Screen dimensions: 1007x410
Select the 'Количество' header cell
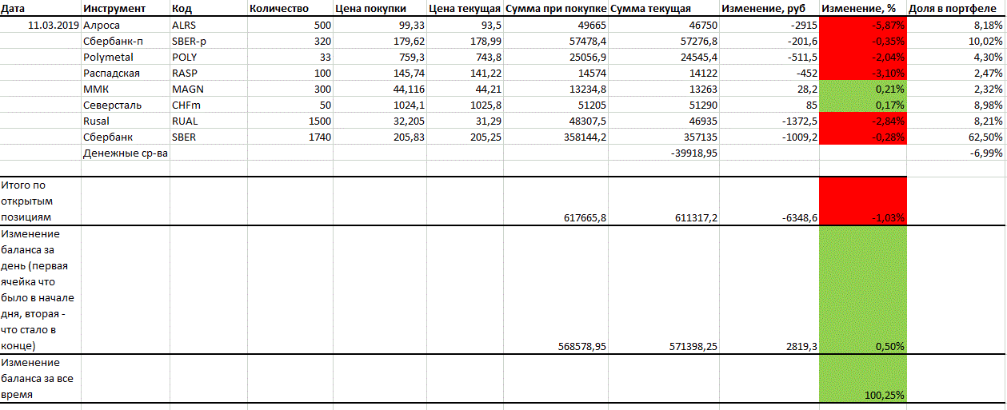coord(290,9)
